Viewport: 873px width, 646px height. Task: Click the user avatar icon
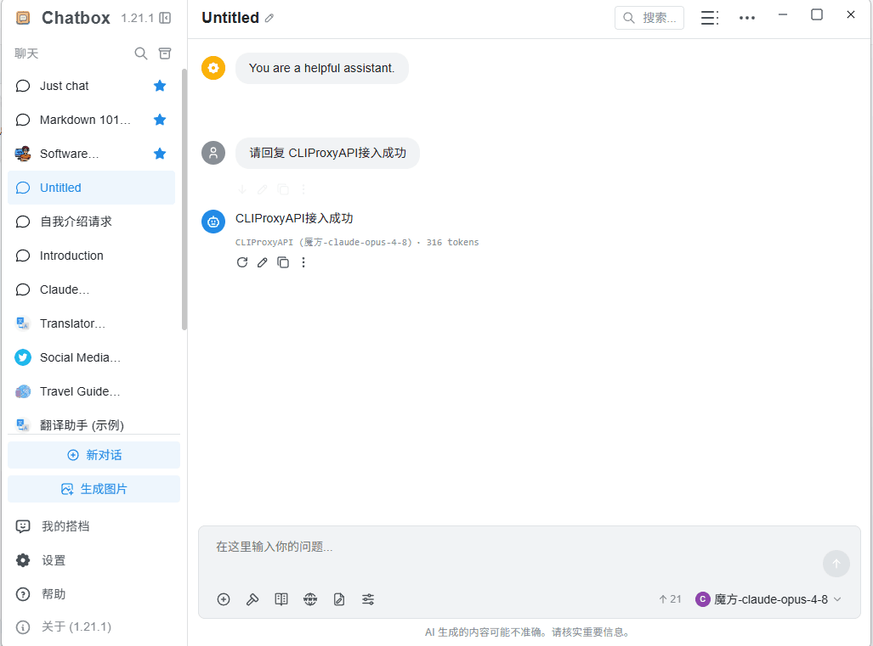(x=213, y=153)
